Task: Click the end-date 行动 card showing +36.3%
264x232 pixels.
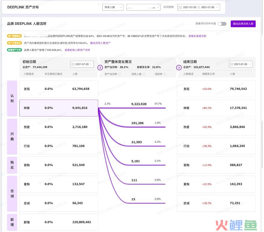Action: click(216, 146)
